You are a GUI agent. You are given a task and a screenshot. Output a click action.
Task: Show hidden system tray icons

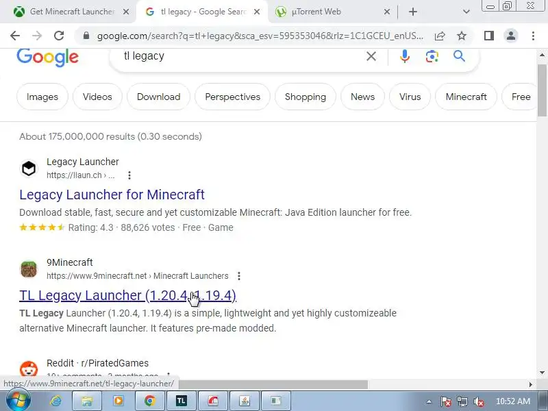coord(429,402)
